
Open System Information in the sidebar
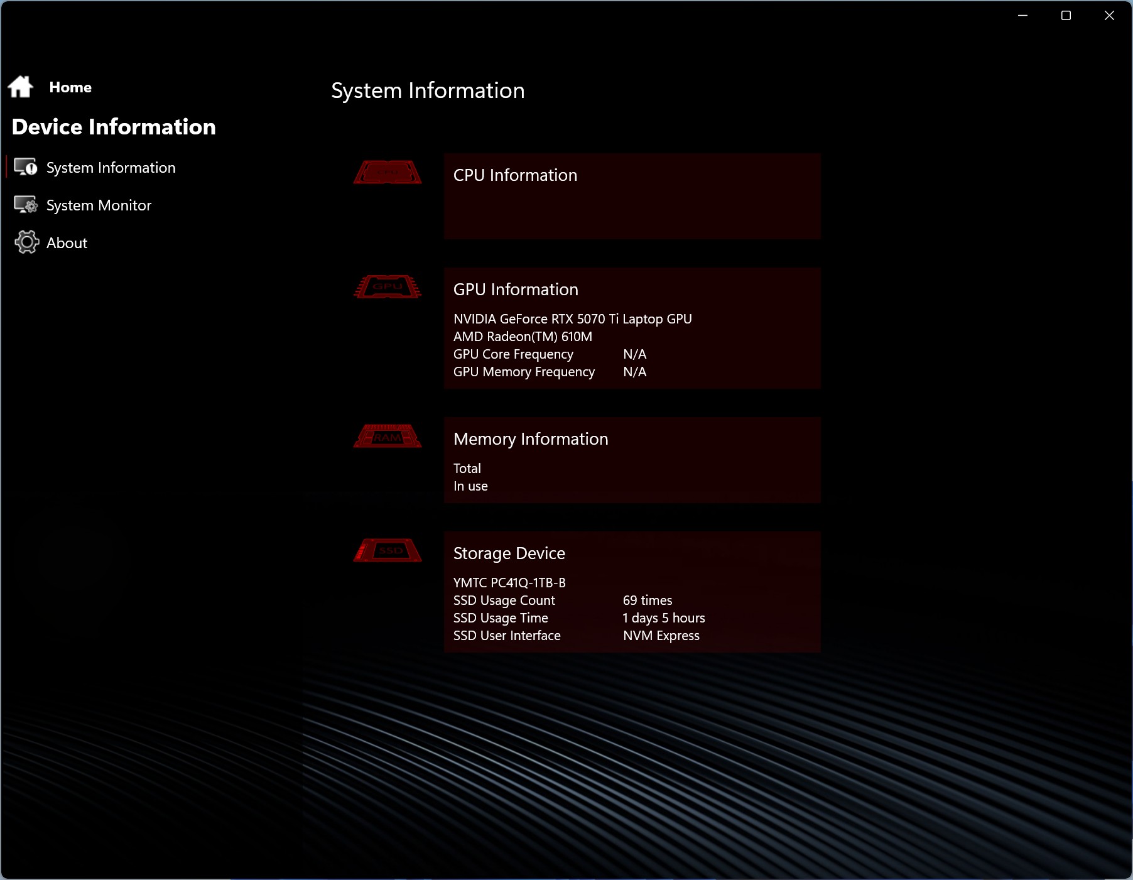pos(111,168)
